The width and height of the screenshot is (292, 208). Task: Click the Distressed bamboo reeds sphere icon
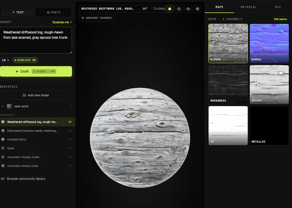(x=3, y=131)
